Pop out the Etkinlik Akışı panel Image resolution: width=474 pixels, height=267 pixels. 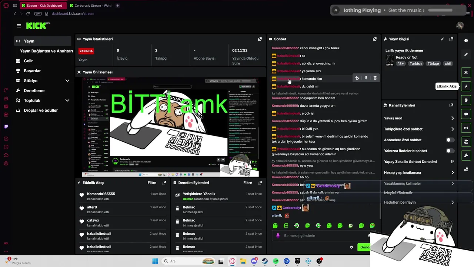click(x=164, y=183)
